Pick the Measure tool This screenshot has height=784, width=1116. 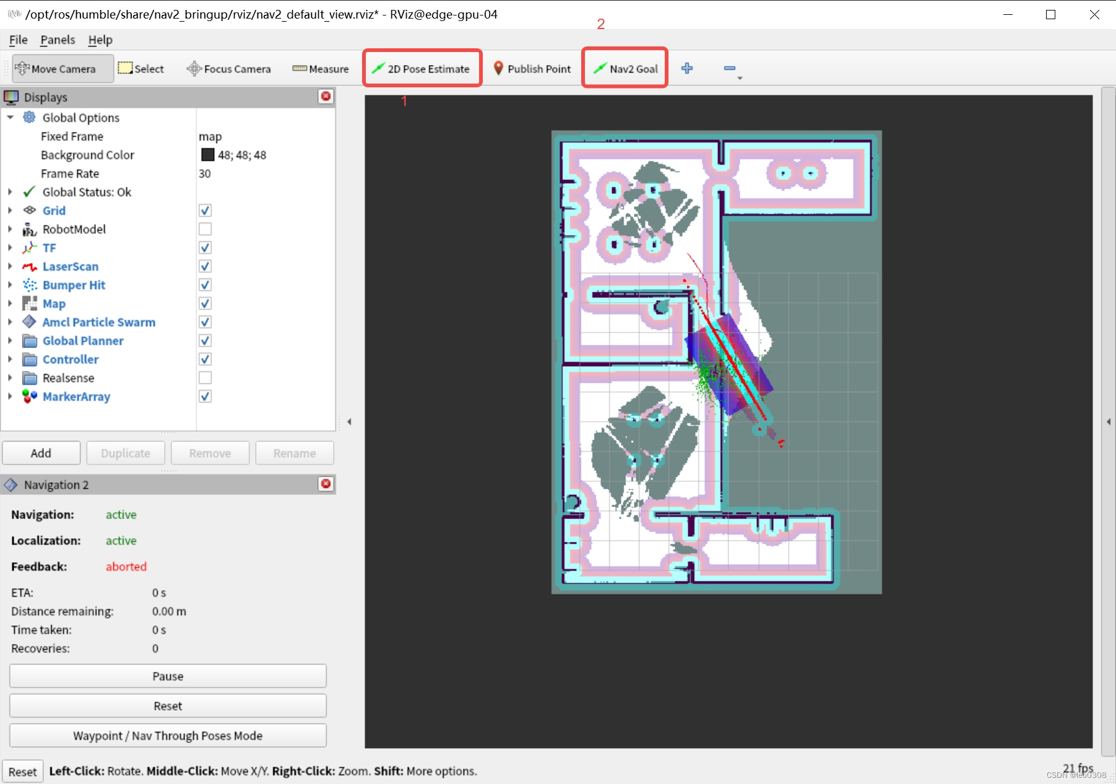coord(319,68)
